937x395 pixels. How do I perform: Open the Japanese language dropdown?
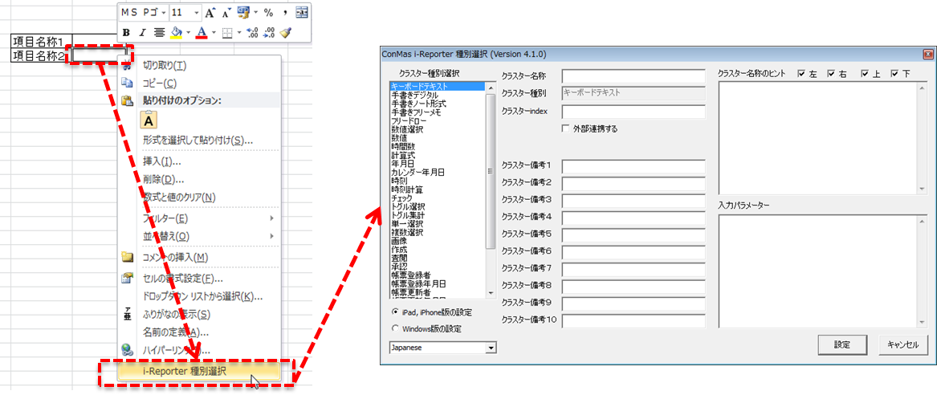pos(491,348)
